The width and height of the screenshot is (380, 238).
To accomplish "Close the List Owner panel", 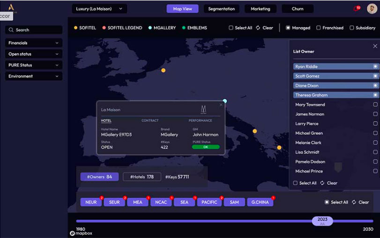I will click(375, 46).
